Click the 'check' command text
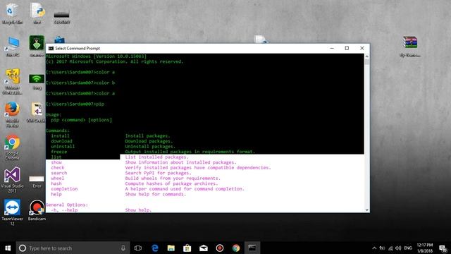The width and height of the screenshot is (451, 254). click(x=58, y=168)
